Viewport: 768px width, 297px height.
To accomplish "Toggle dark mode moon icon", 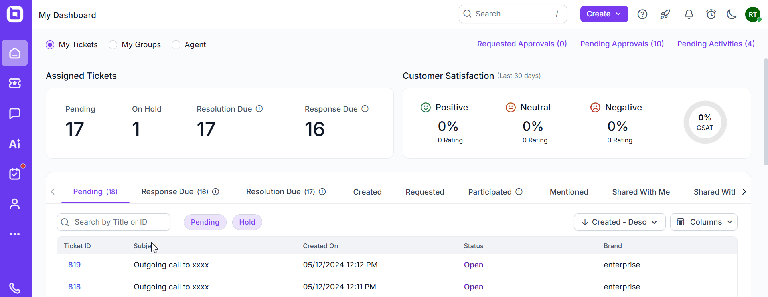I will (732, 14).
